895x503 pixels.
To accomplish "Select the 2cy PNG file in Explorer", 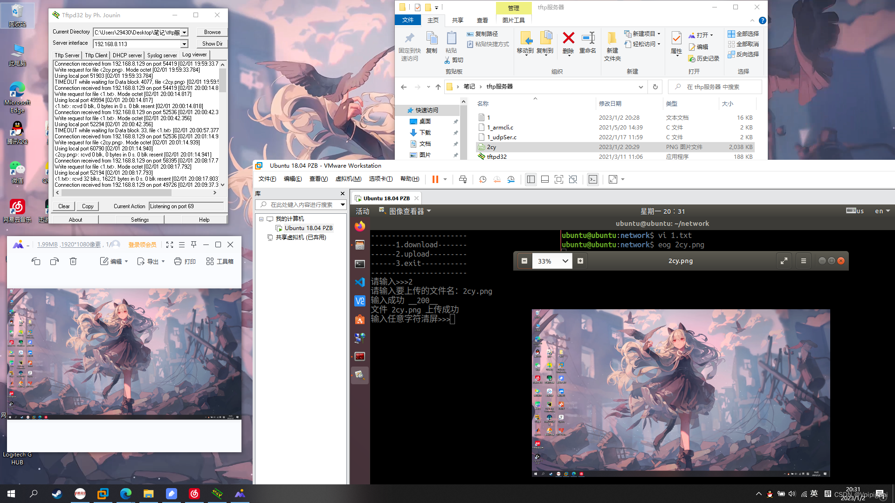I will pos(492,147).
